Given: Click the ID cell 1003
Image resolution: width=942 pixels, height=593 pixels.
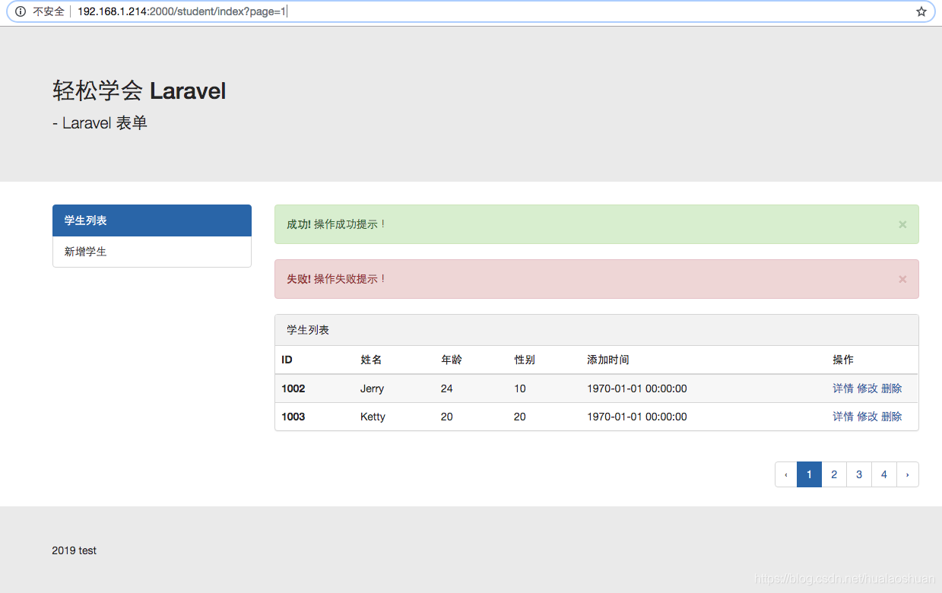Looking at the screenshot, I should point(293,417).
